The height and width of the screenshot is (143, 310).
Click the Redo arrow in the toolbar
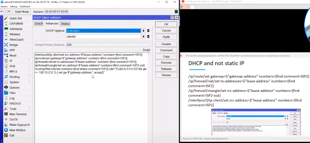point(8,12)
